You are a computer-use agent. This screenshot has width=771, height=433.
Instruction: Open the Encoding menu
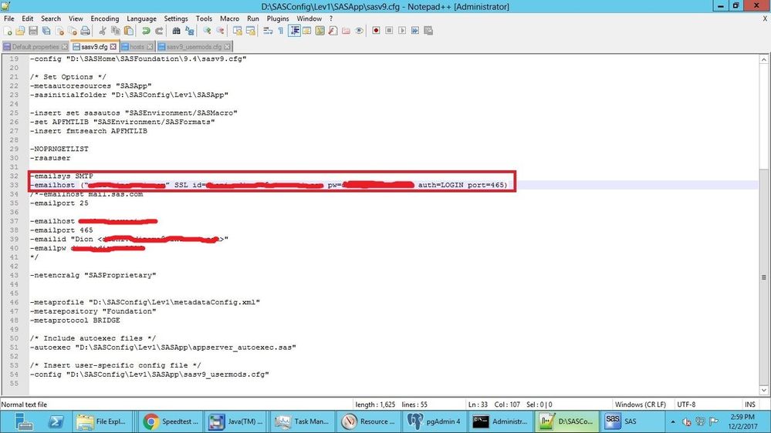[105, 18]
